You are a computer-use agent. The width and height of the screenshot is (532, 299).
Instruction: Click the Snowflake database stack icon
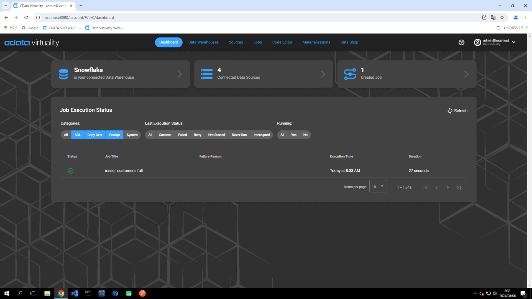point(63,74)
